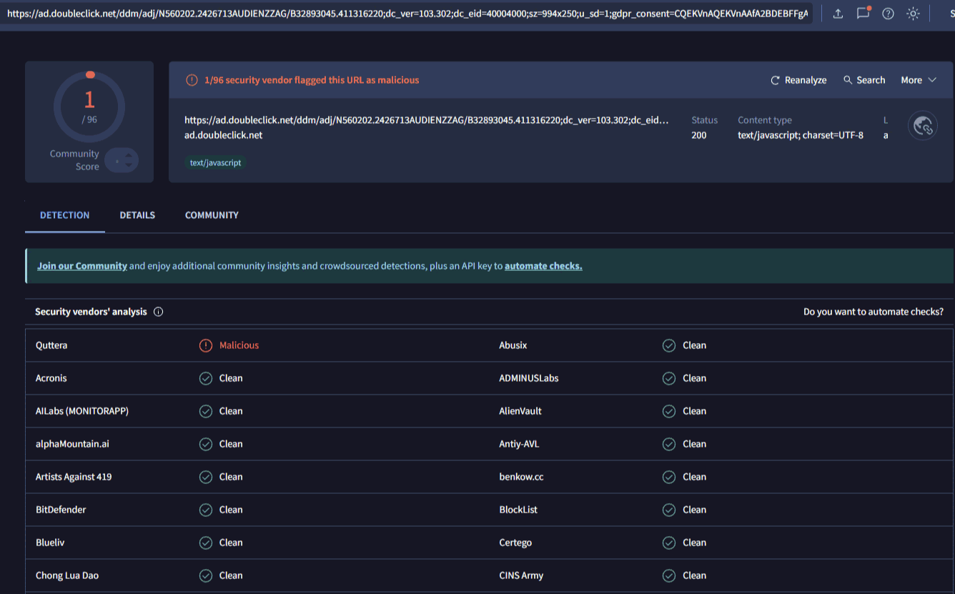Click the Clean checkmark icon for Acronis
The width and height of the screenshot is (955, 594).
click(206, 378)
